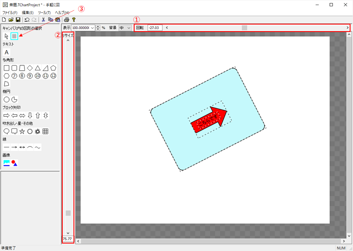The image size is (353, 251).
Task: Choose the straight line tool
Action: click(7, 147)
